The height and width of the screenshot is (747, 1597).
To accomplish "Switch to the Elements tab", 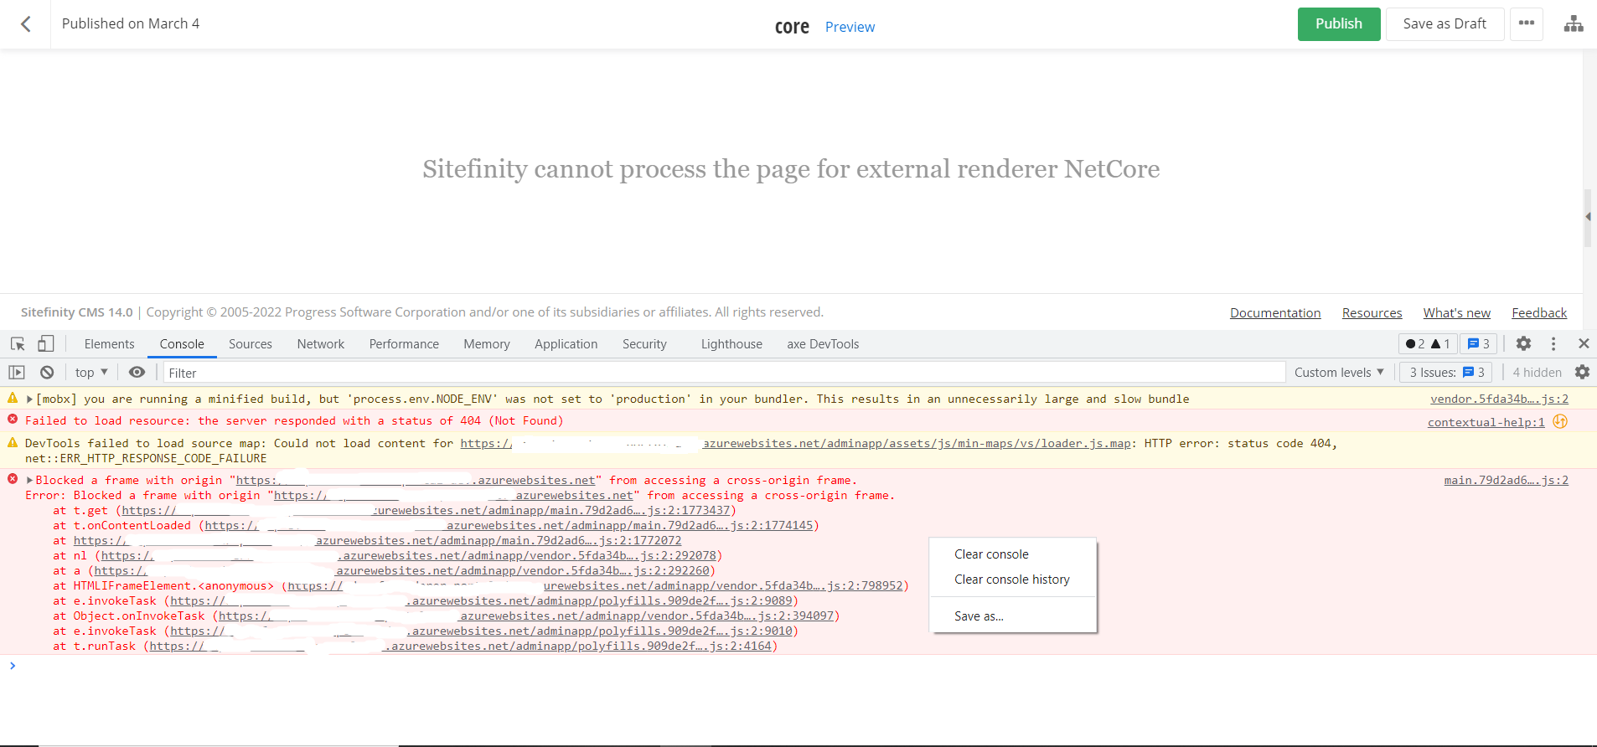I will pyautogui.click(x=109, y=344).
